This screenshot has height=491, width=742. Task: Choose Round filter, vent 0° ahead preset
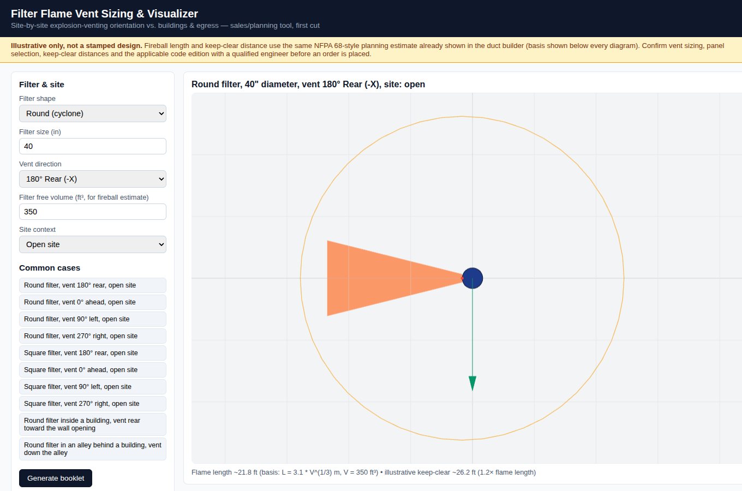(x=93, y=302)
